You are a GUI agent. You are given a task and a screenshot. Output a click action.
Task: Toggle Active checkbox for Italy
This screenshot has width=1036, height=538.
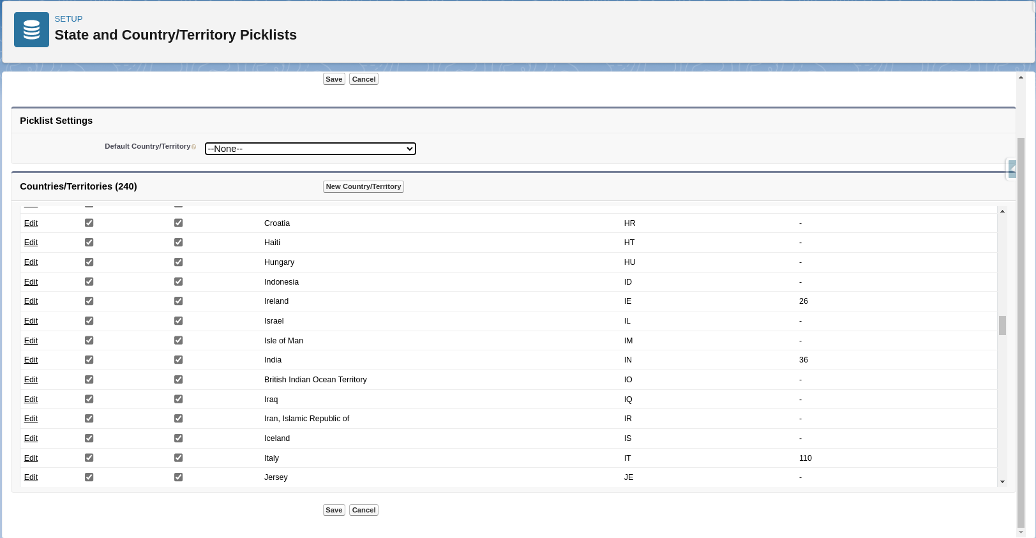coord(89,458)
